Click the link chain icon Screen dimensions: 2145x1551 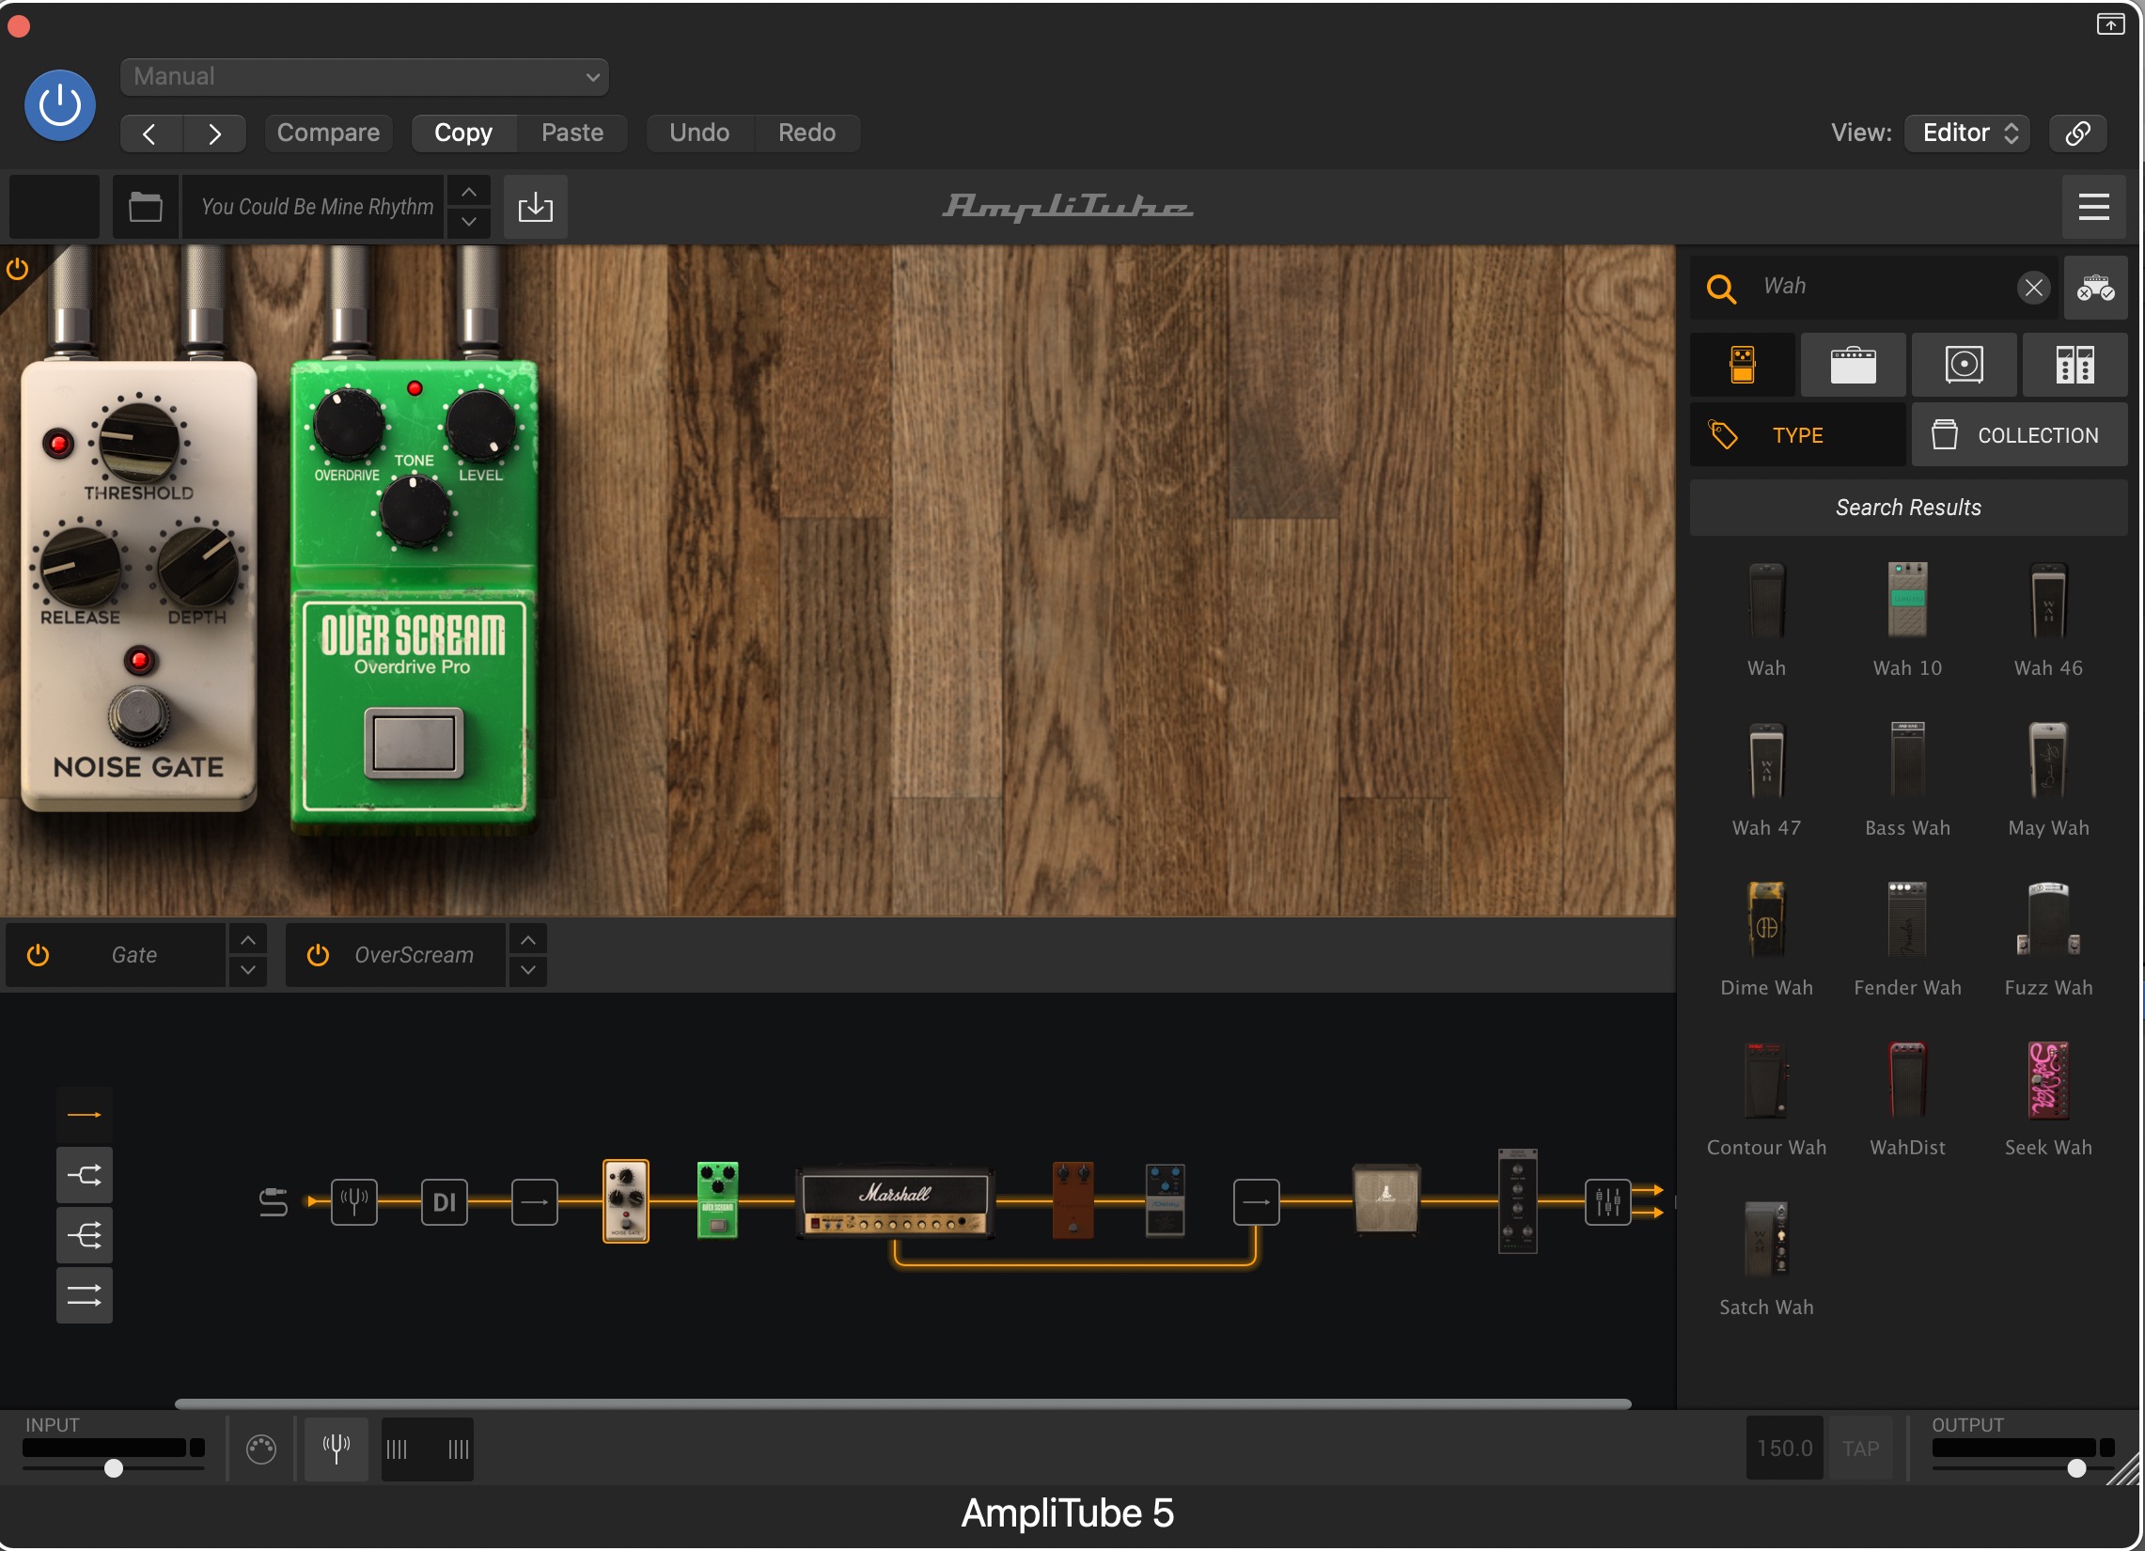(x=2078, y=133)
